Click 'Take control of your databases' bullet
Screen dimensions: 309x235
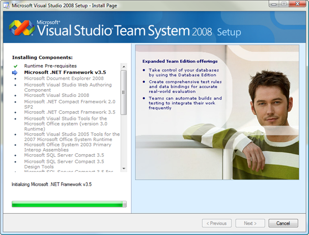click(184, 72)
